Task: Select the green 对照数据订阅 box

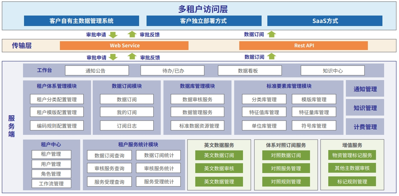Action: (286, 155)
